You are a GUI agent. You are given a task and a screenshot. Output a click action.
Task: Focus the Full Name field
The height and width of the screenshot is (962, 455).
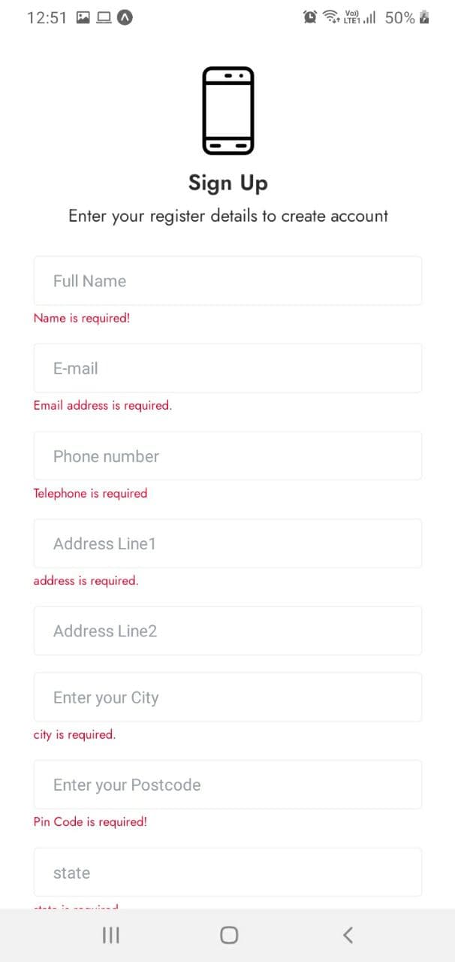point(227,281)
